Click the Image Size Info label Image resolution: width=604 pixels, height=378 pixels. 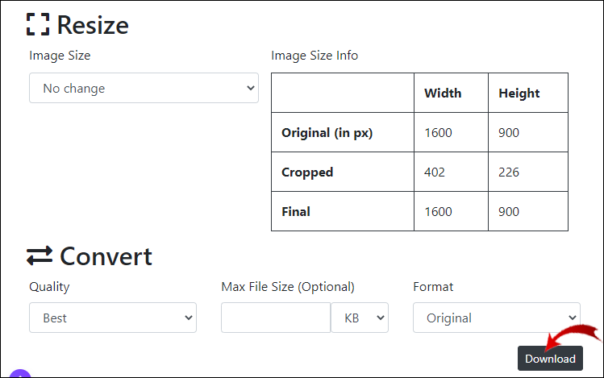314,56
